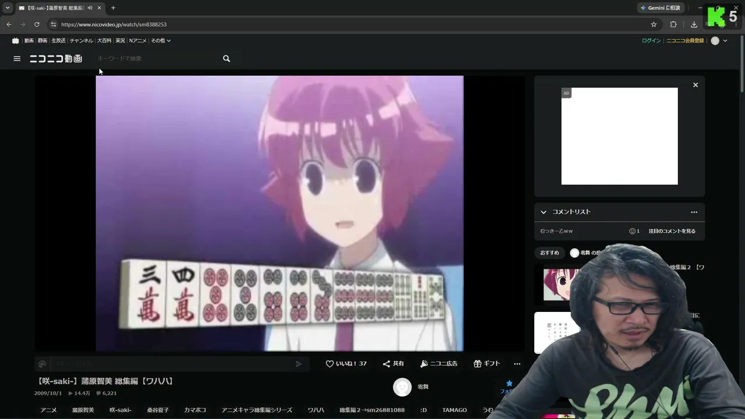The height and width of the screenshot is (419, 745).
Task: Open the hamburger side menu
Action: click(17, 59)
